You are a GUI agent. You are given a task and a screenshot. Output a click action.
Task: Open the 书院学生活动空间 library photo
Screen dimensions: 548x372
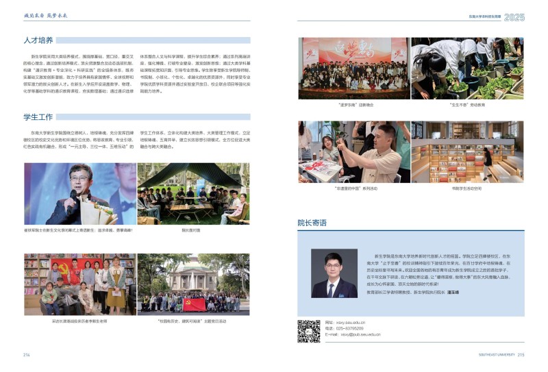(x=467, y=152)
